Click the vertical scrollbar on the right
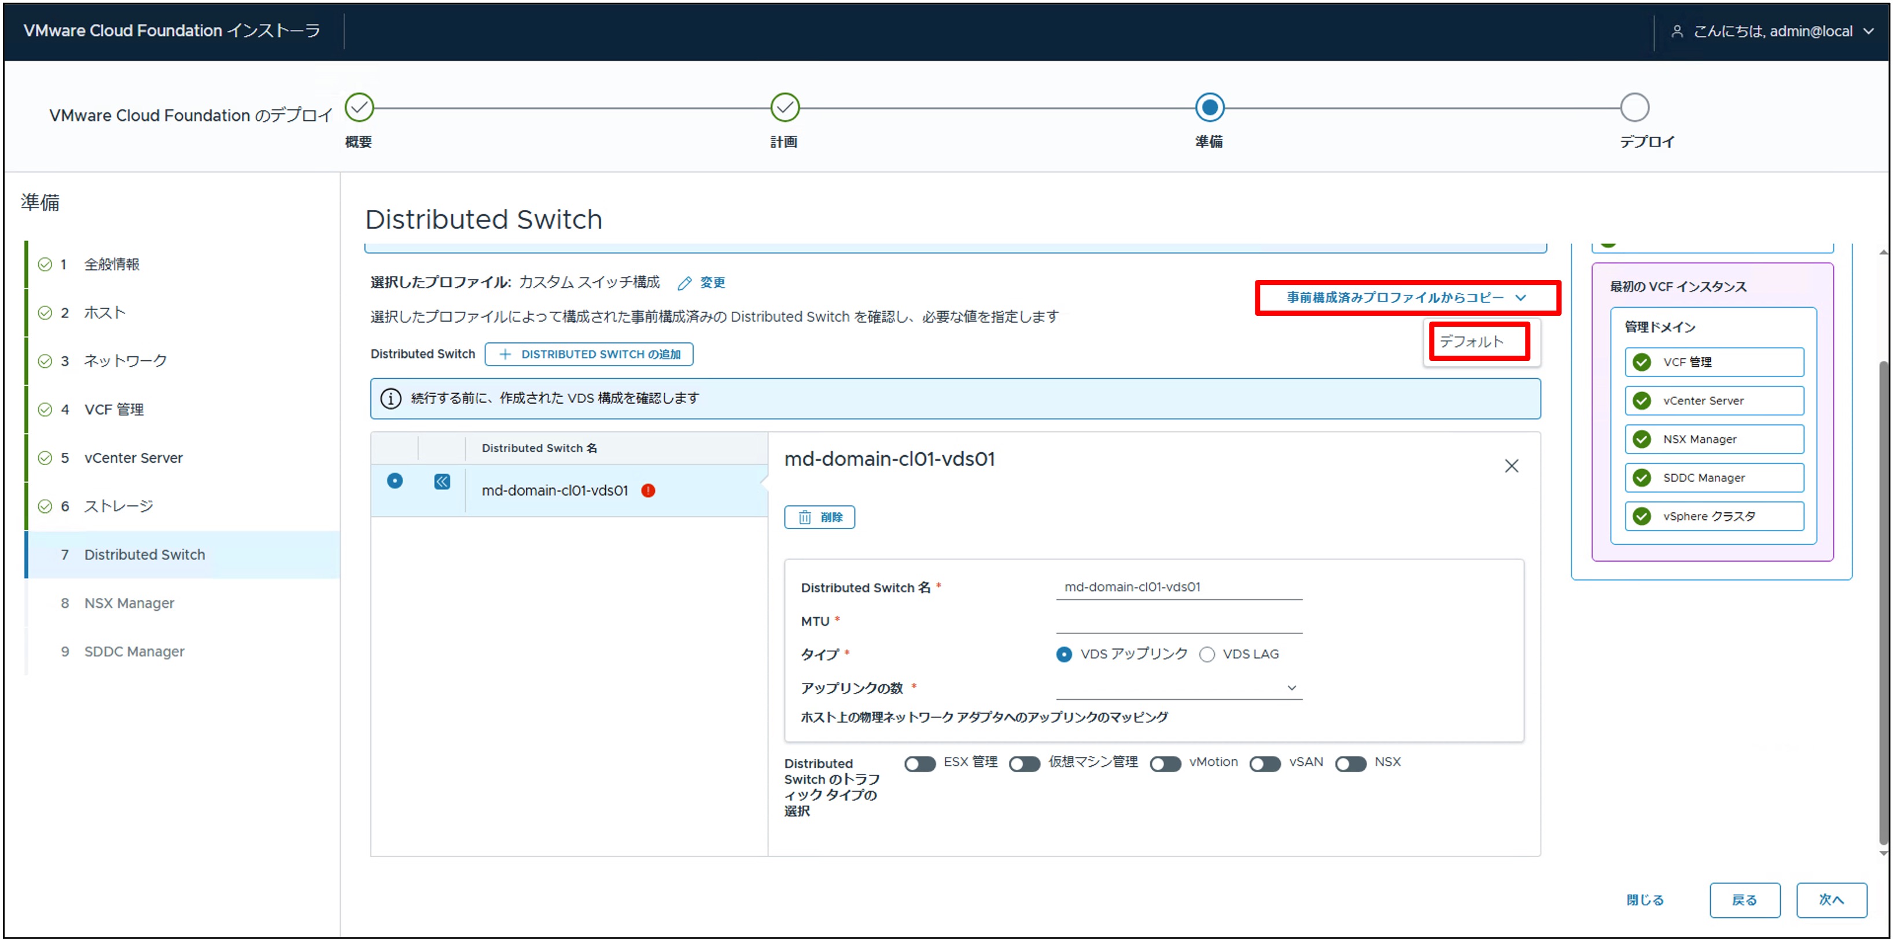Image resolution: width=1893 pixels, height=941 pixels. pyautogui.click(x=1883, y=602)
